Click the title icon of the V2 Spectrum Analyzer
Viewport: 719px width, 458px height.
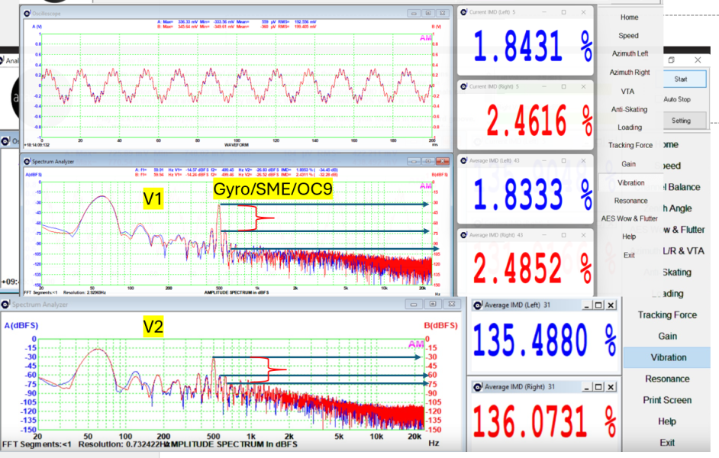pos(8,305)
